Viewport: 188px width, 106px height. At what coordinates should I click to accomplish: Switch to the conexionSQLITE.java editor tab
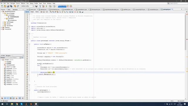click(x=140, y=9)
